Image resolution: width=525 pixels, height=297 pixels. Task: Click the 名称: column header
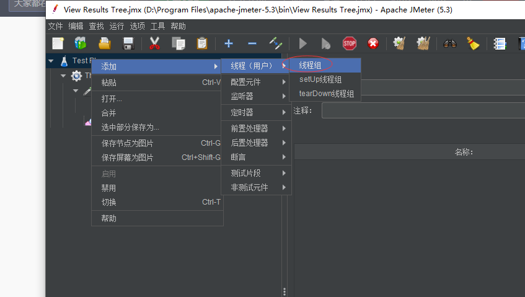coord(464,152)
